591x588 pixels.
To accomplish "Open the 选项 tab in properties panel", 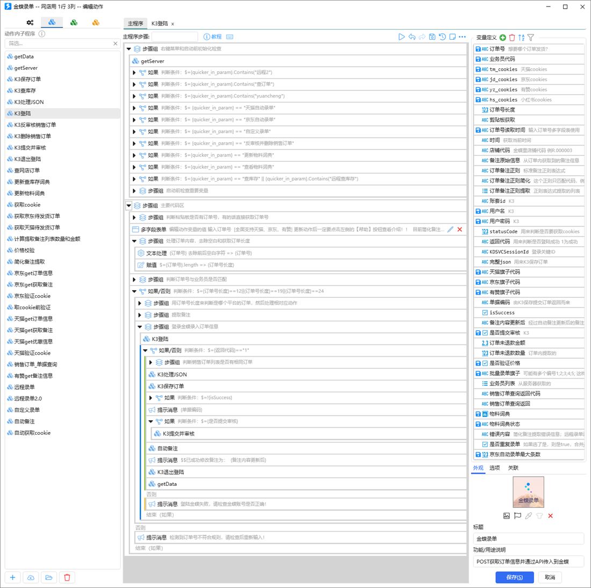I will (494, 468).
